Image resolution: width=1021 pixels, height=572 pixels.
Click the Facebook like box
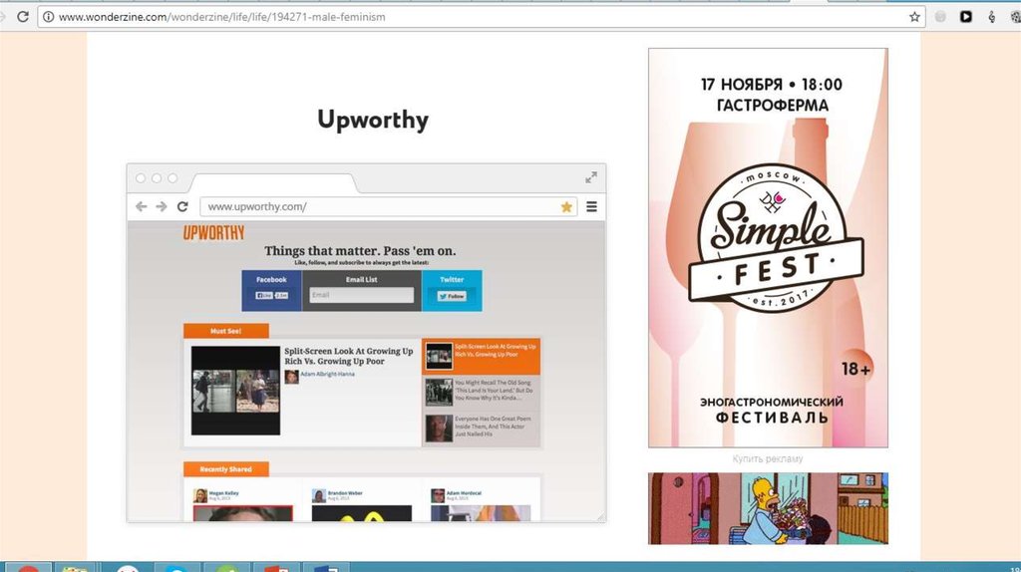pyautogui.click(x=271, y=290)
